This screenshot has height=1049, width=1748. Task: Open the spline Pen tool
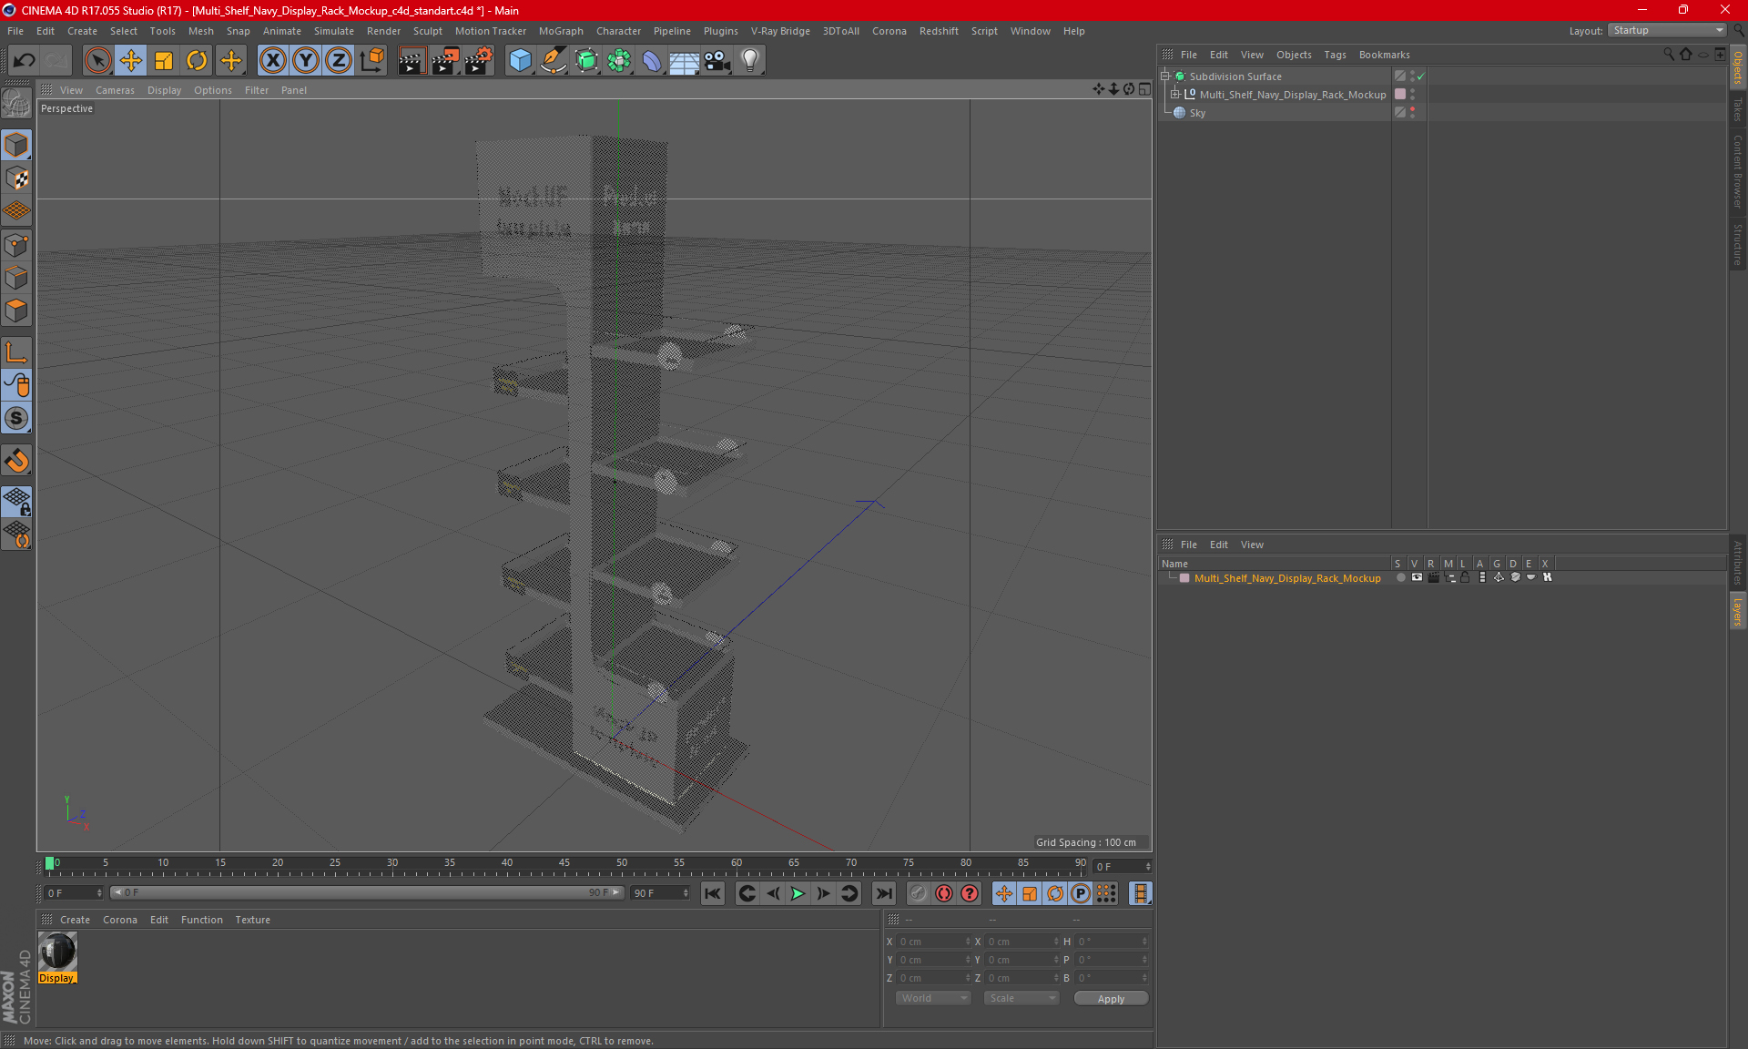point(554,60)
